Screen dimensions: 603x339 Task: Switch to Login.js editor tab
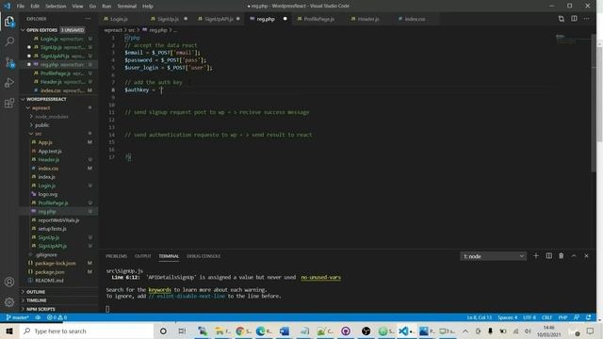click(x=119, y=19)
